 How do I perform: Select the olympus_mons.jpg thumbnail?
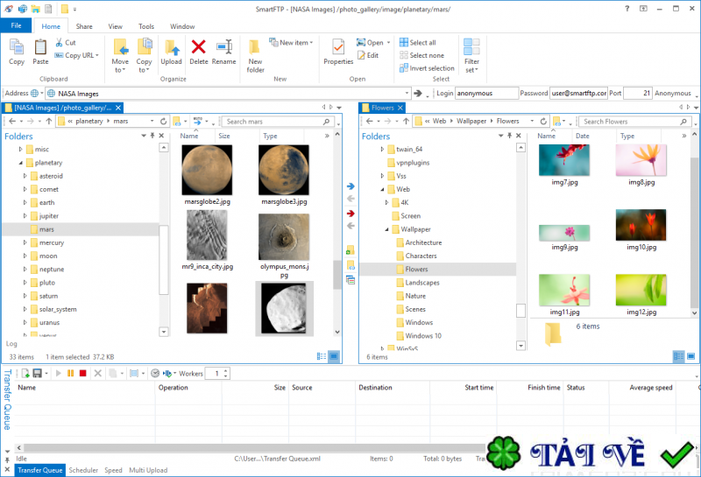pyautogui.click(x=285, y=237)
